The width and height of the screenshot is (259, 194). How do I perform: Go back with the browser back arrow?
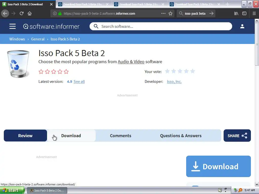[5, 13]
